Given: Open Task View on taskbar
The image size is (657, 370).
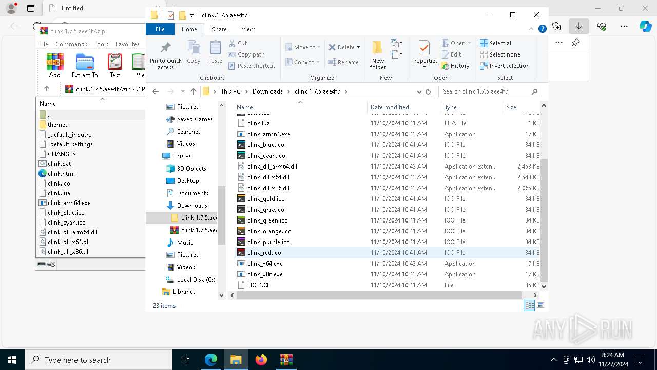Looking at the screenshot, I should [185, 360].
